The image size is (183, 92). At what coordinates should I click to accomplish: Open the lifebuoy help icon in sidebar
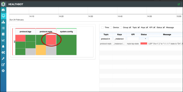tap(3, 71)
